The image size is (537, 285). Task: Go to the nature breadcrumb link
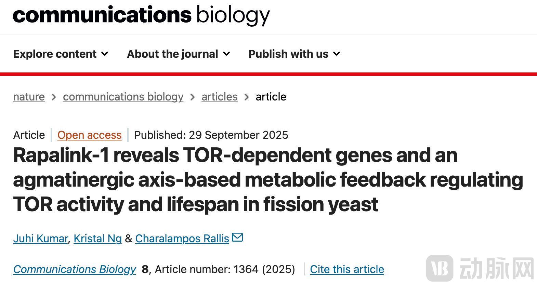(x=29, y=97)
